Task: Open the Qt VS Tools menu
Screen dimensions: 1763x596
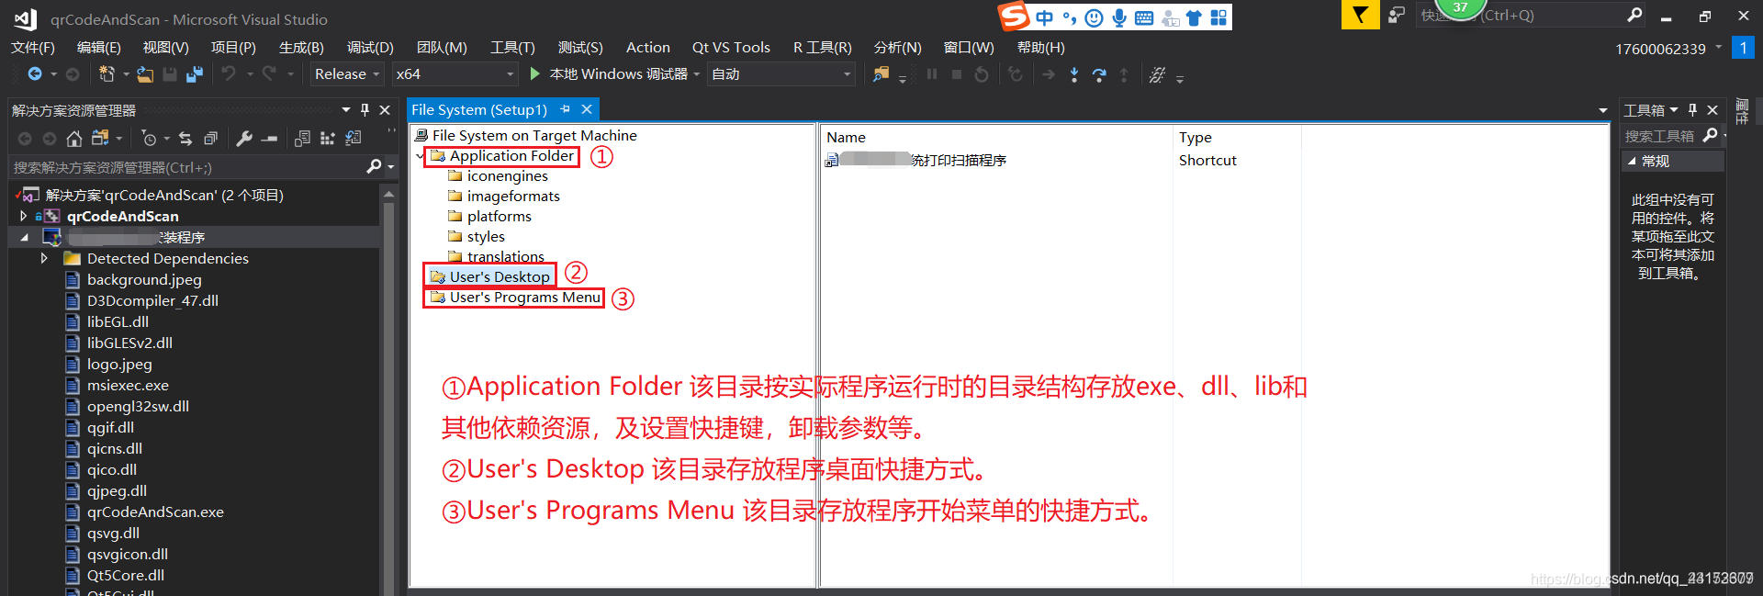Action: click(731, 47)
